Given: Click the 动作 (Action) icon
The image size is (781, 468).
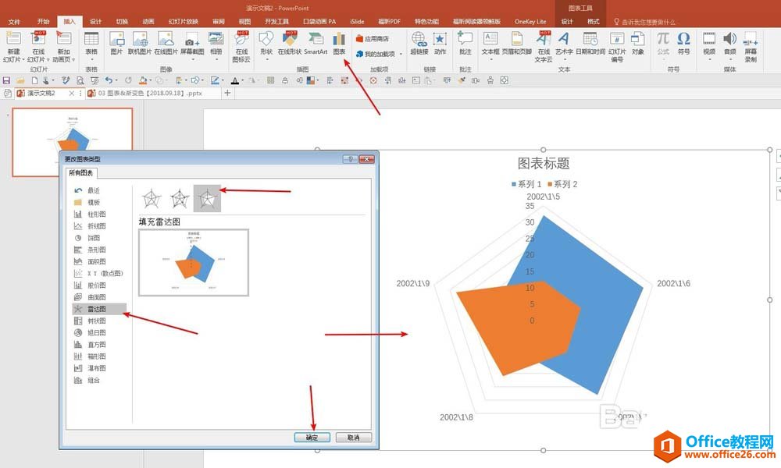Looking at the screenshot, I should click(440, 43).
